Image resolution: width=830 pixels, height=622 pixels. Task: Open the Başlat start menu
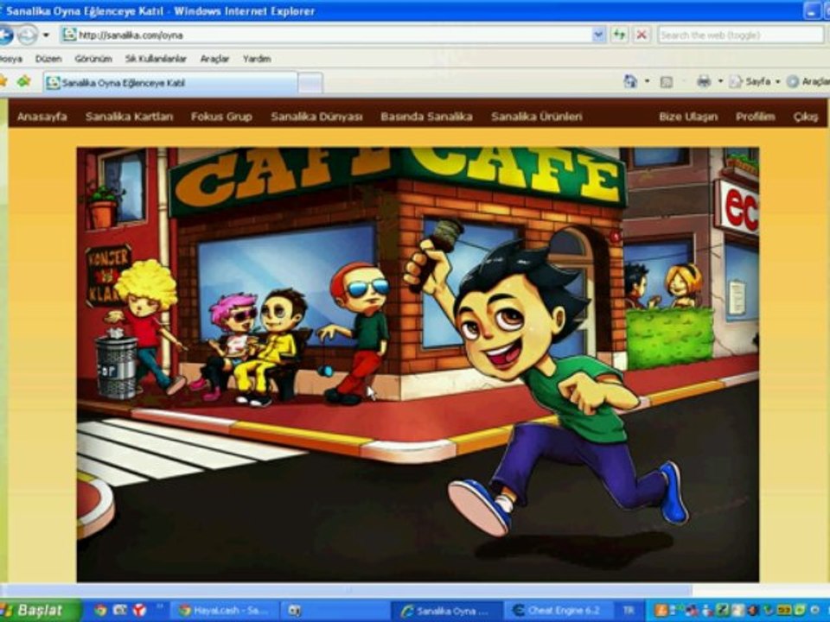pos(40,611)
